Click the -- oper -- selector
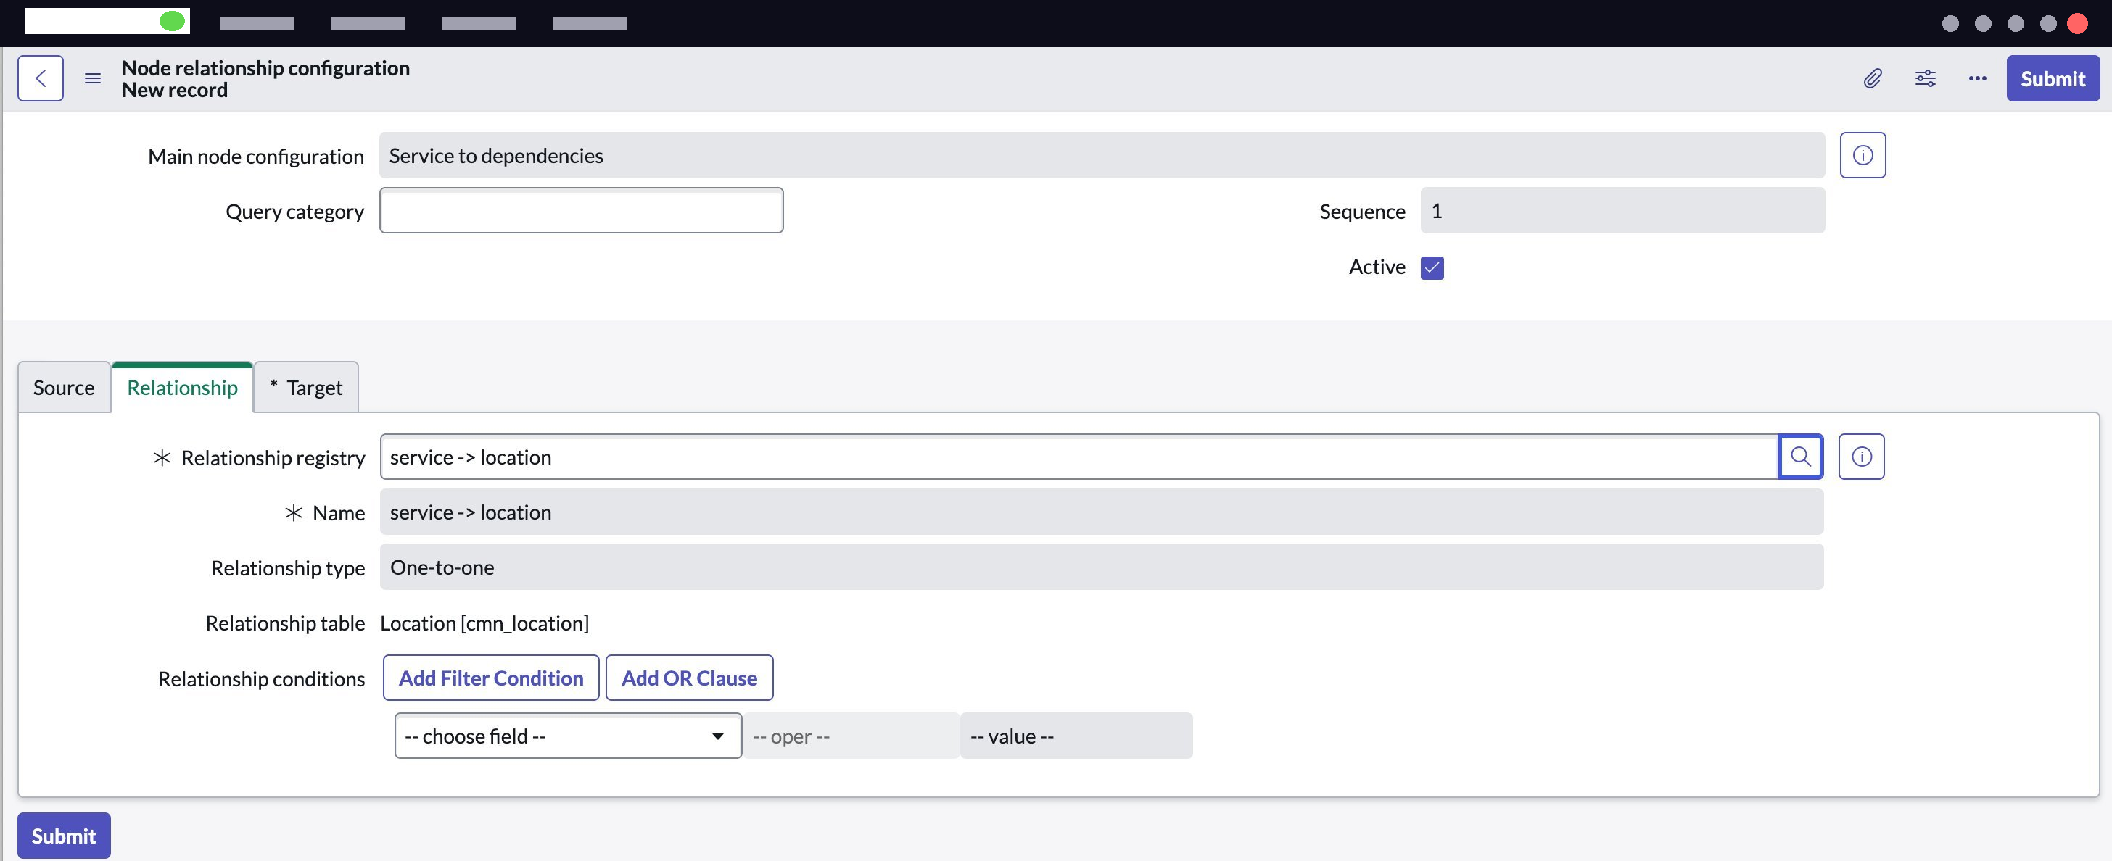 point(851,736)
